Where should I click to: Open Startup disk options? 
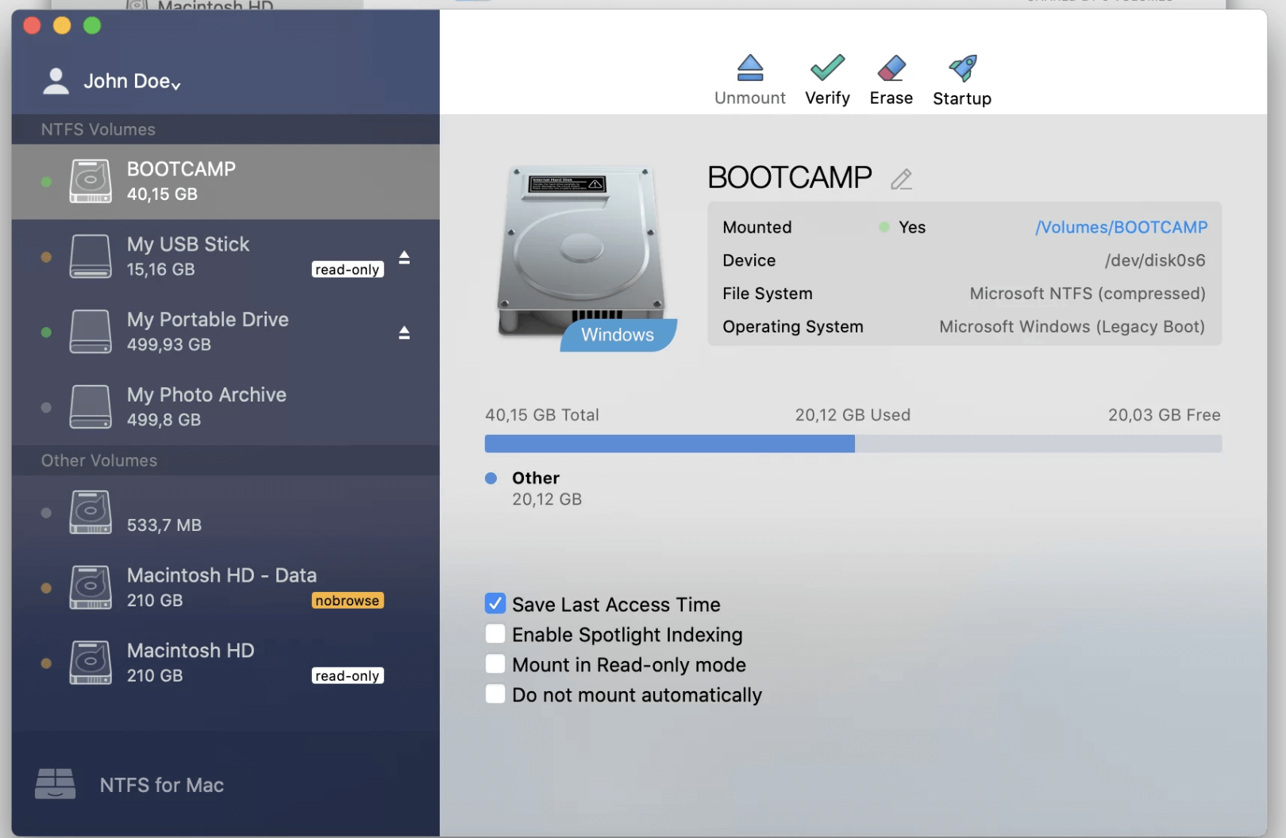961,79
